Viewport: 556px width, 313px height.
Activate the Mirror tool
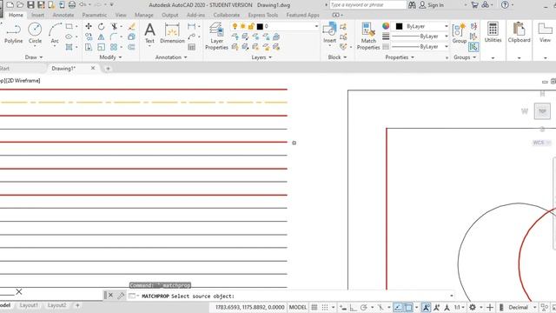pyautogui.click(x=101, y=37)
